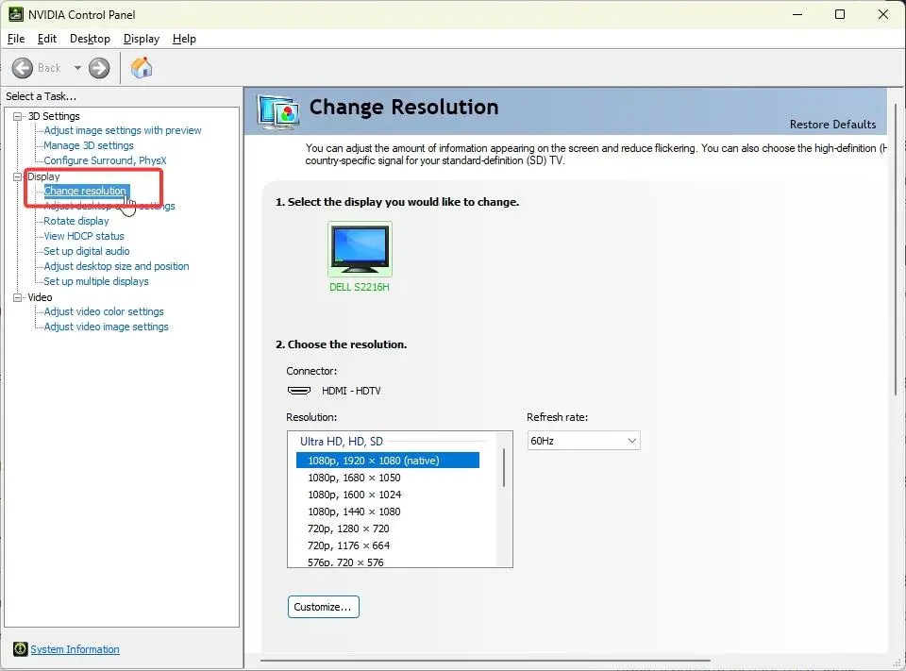Image resolution: width=906 pixels, height=671 pixels.
Task: Select 576p, 720 × 576 resolution
Action: click(345, 562)
